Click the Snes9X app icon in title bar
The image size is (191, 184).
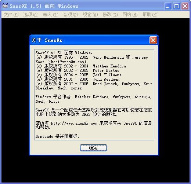(5, 6)
